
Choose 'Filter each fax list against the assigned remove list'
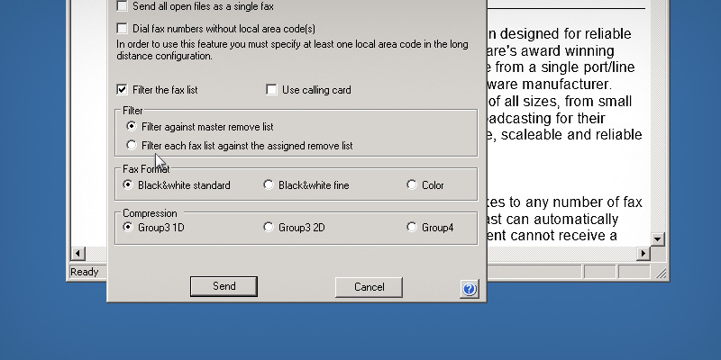tap(132, 145)
